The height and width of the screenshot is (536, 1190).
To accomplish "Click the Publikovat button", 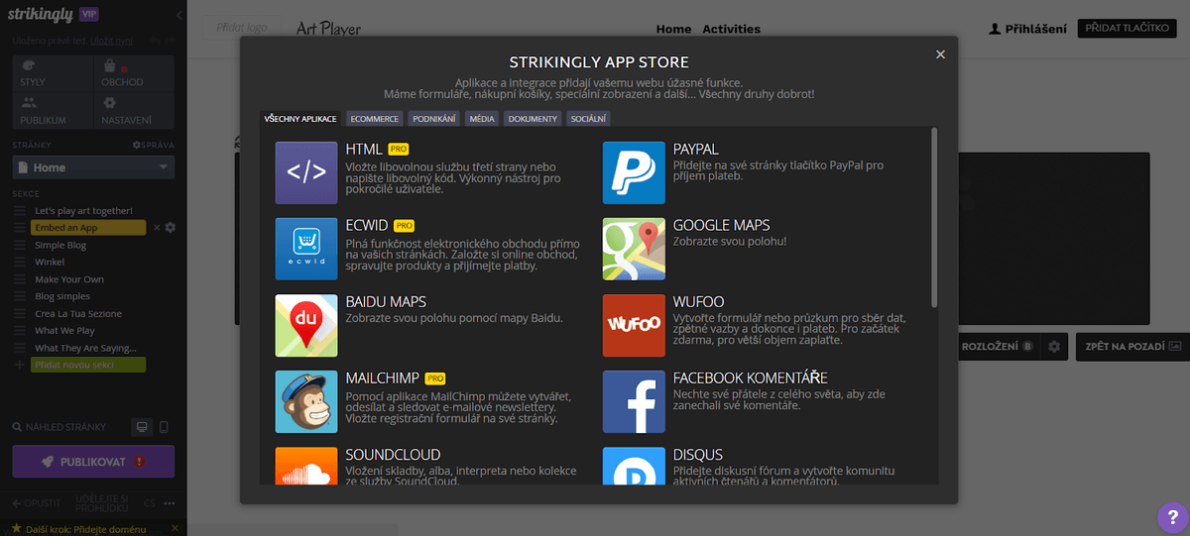I will [93, 462].
